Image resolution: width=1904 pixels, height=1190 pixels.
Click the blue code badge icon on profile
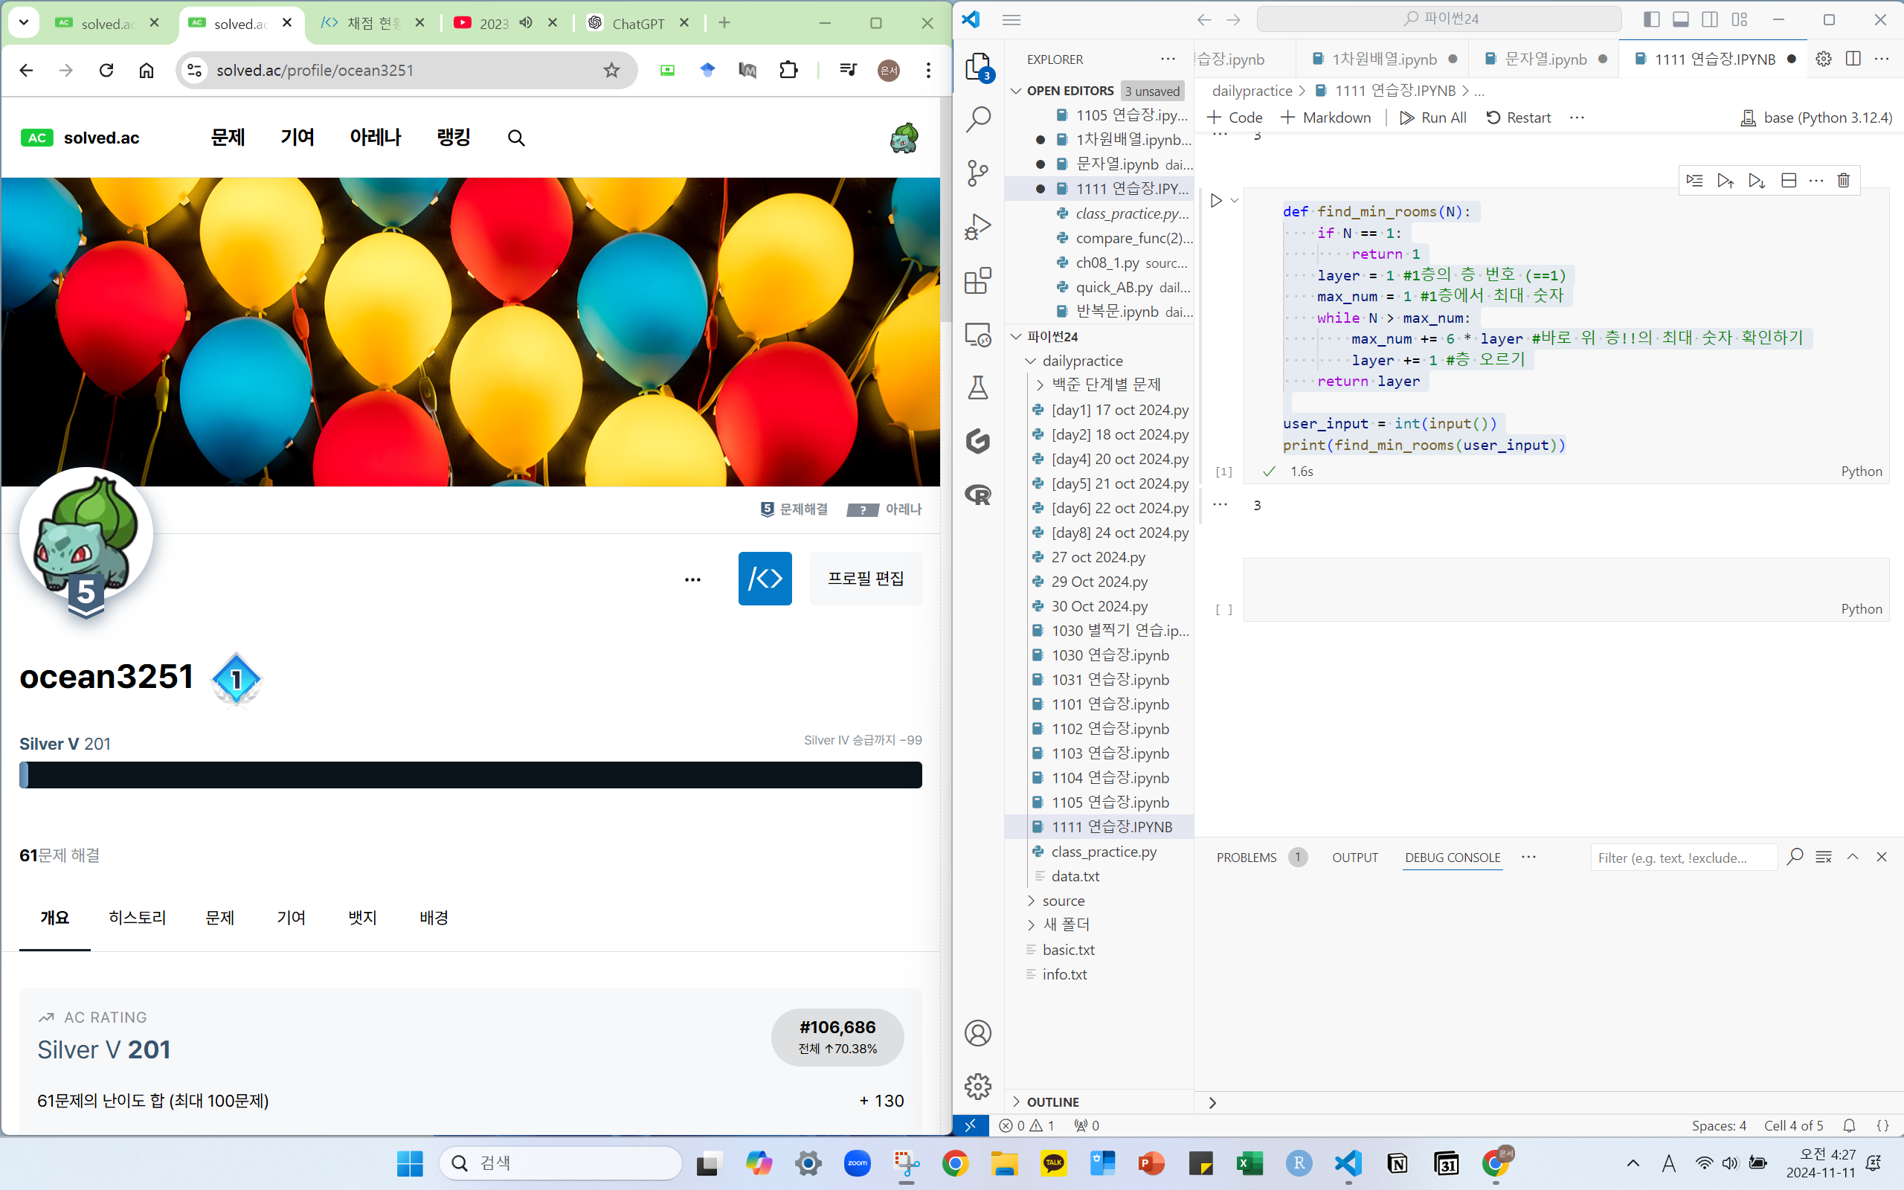[x=765, y=579]
